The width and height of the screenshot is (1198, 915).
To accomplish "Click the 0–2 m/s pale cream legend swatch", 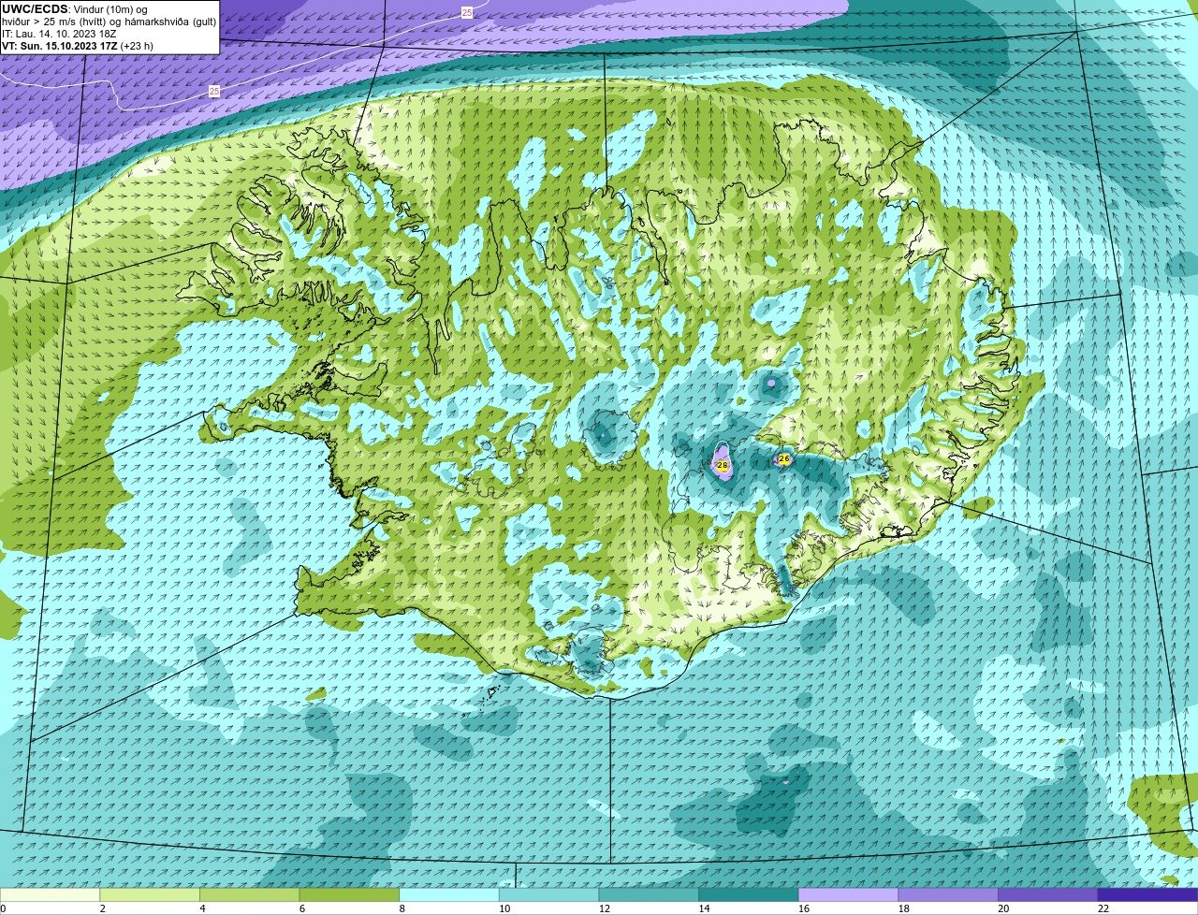I will (50, 894).
